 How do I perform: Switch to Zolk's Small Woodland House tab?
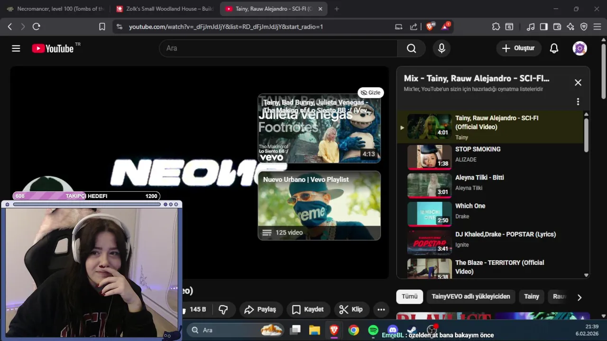pyautogui.click(x=164, y=9)
